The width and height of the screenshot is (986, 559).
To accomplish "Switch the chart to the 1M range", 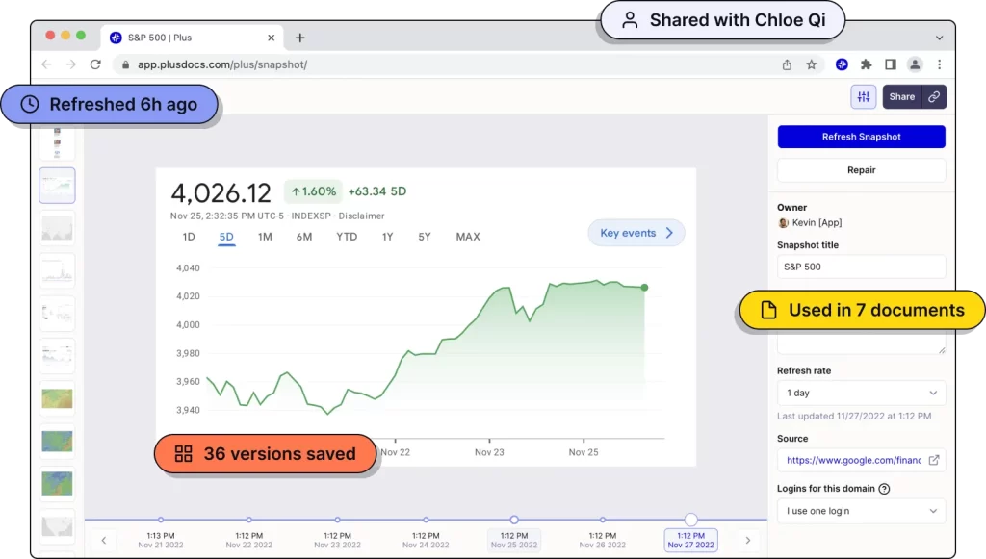I will (x=266, y=236).
